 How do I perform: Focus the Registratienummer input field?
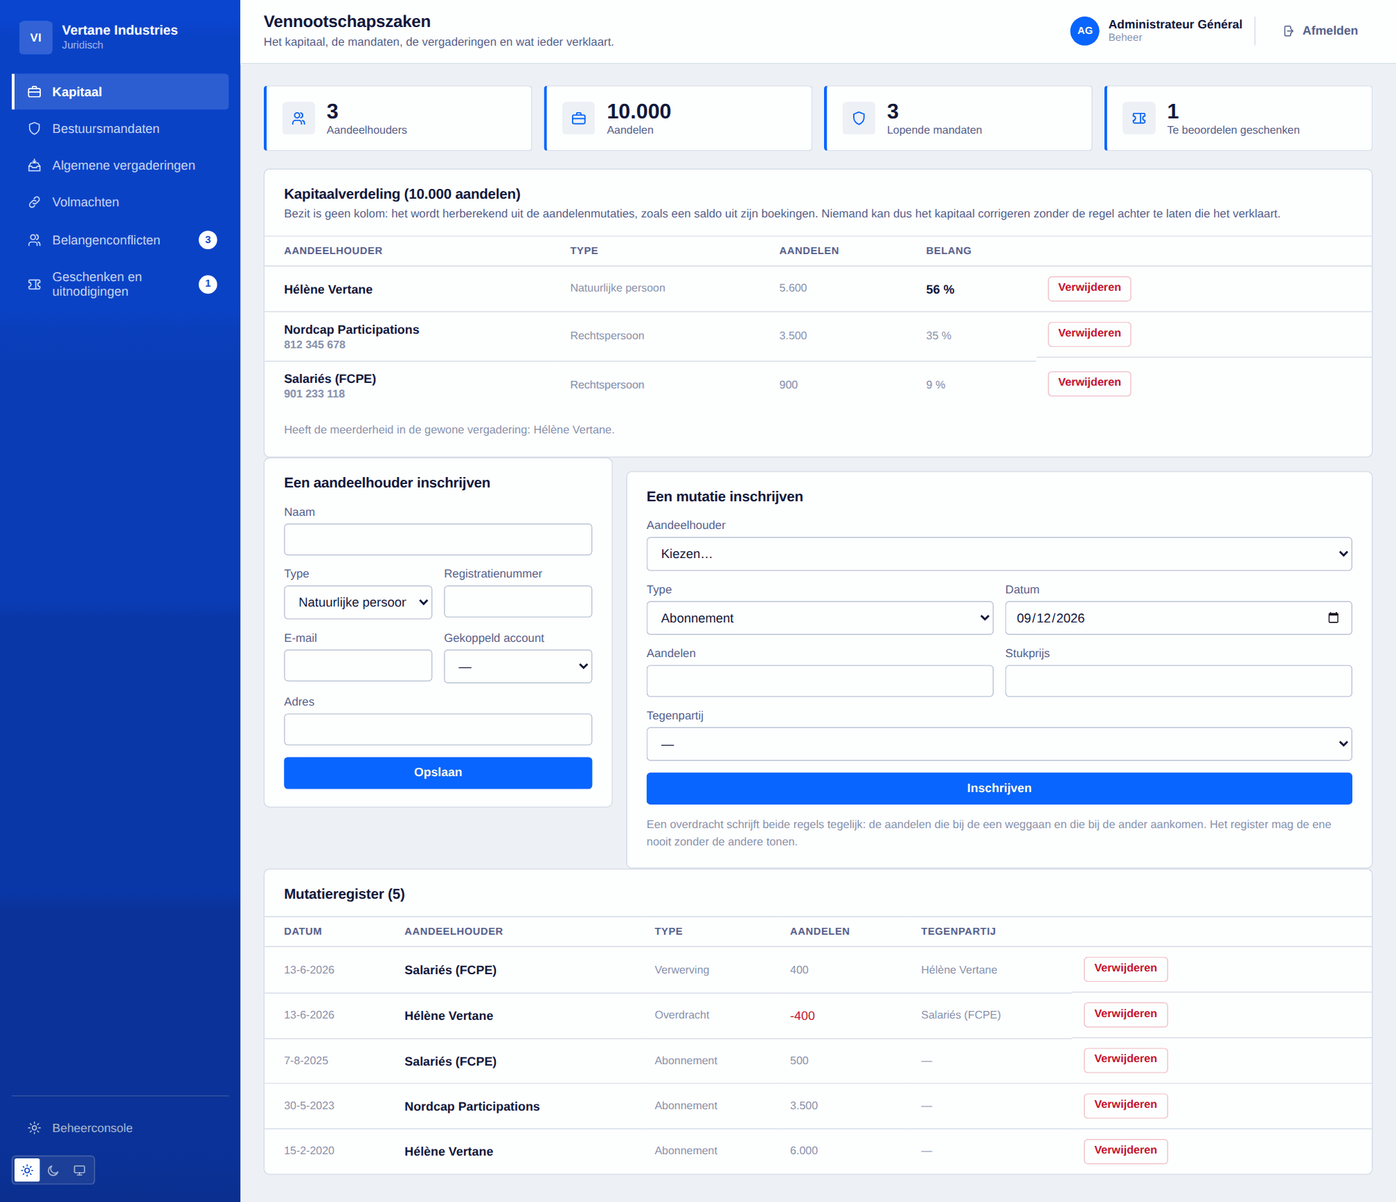tap(518, 602)
